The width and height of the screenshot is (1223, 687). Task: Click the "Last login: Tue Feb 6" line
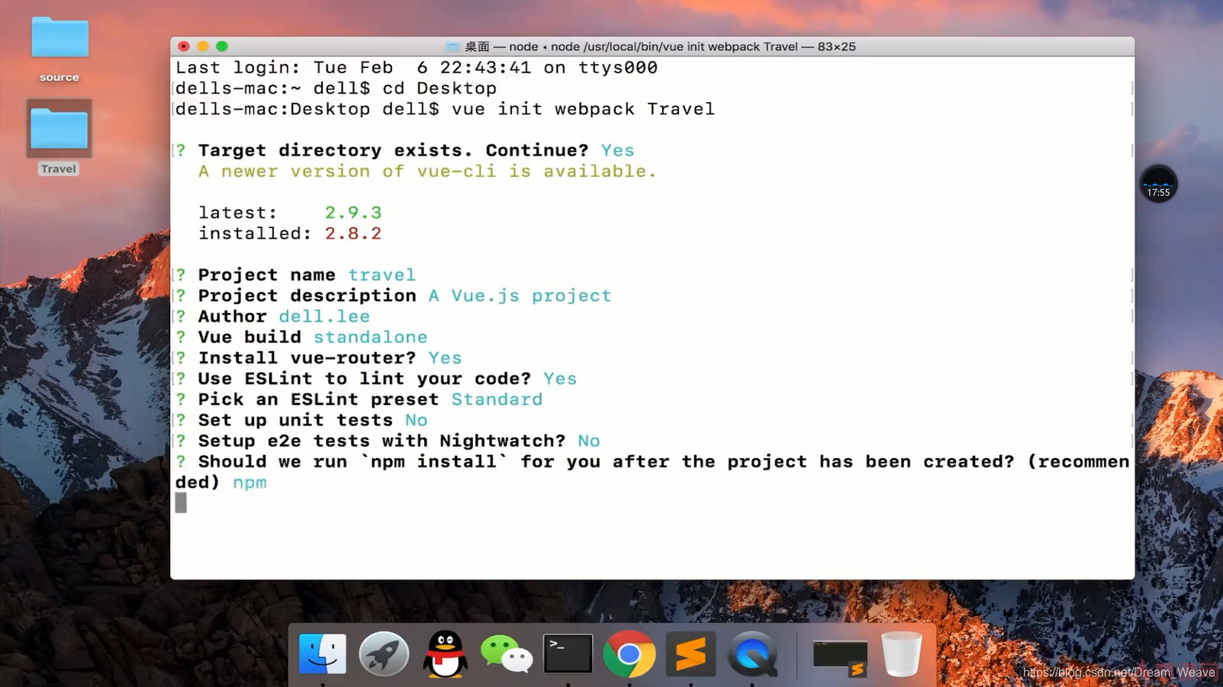(417, 68)
